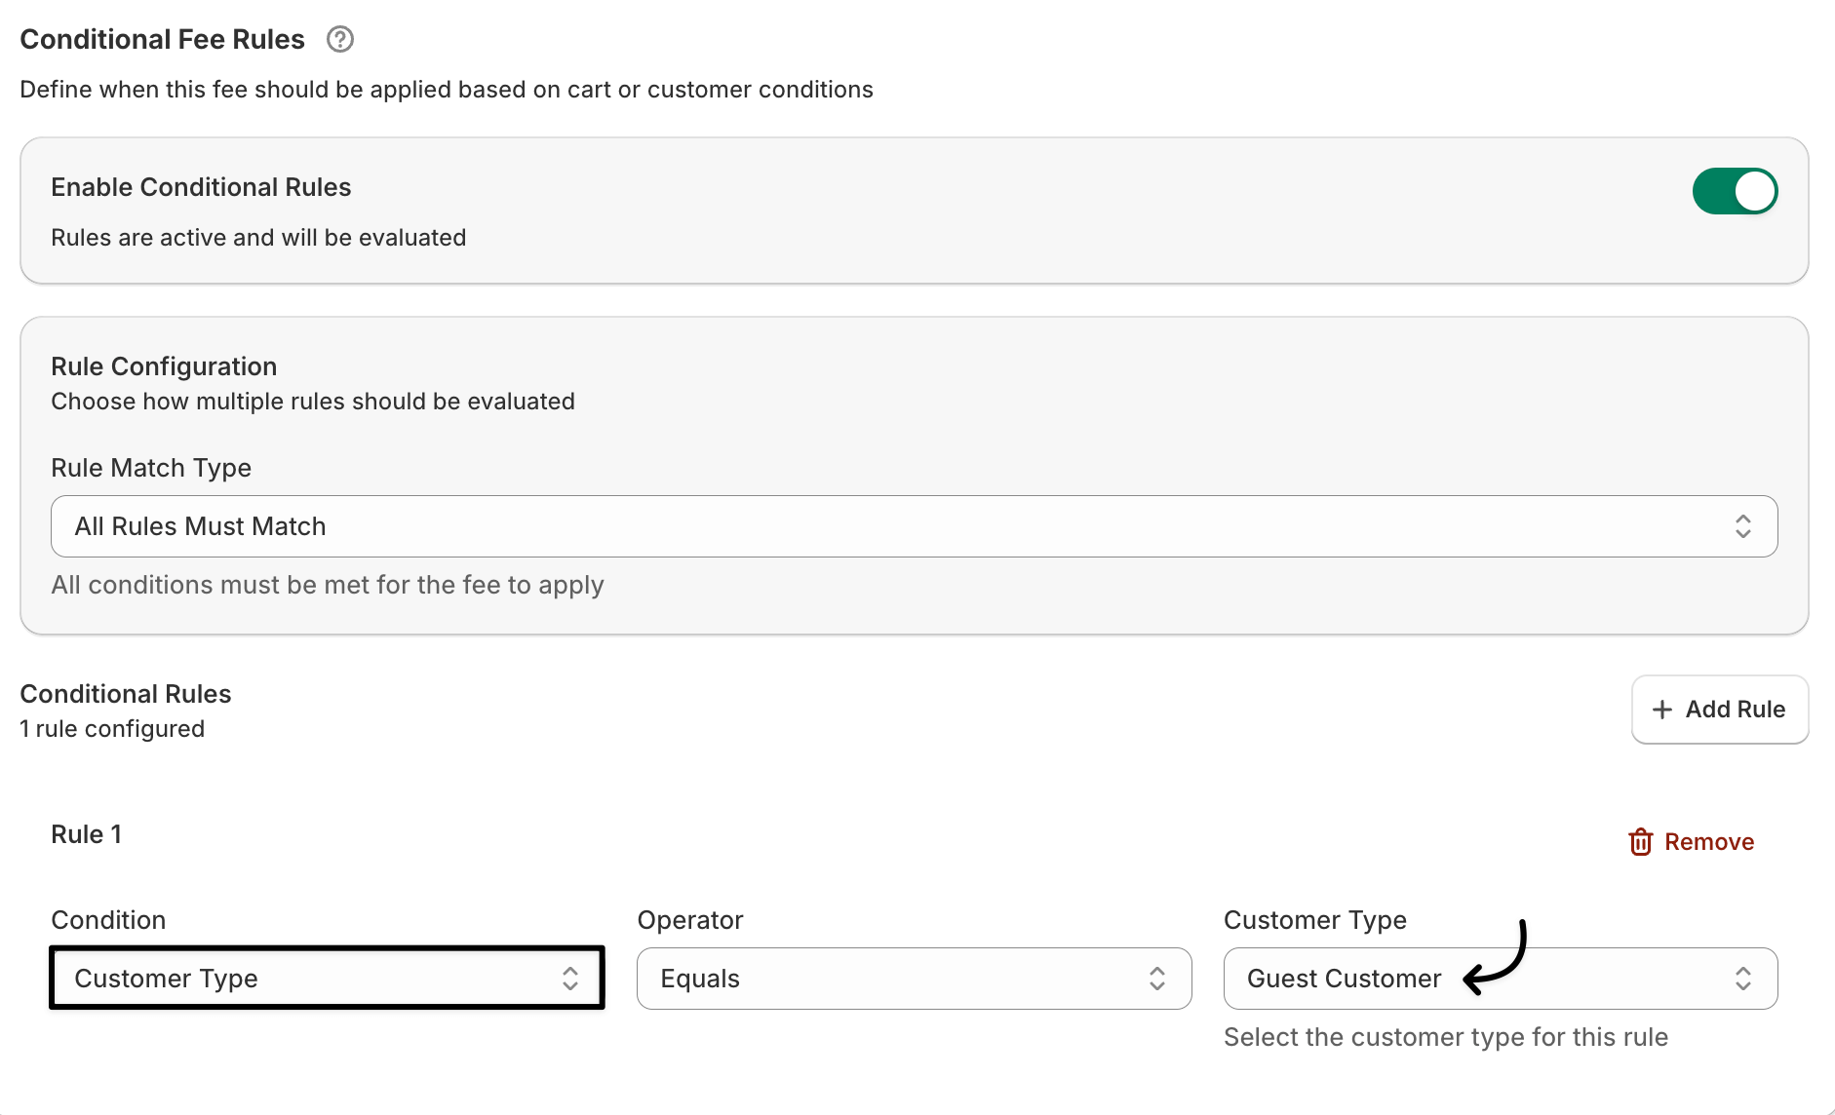Screen dimensions: 1835x1115
Task: Click the Enable Conditional Rules label
Action: (x=201, y=187)
